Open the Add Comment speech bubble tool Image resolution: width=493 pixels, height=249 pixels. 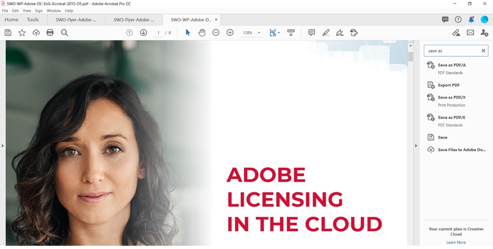tap(311, 32)
